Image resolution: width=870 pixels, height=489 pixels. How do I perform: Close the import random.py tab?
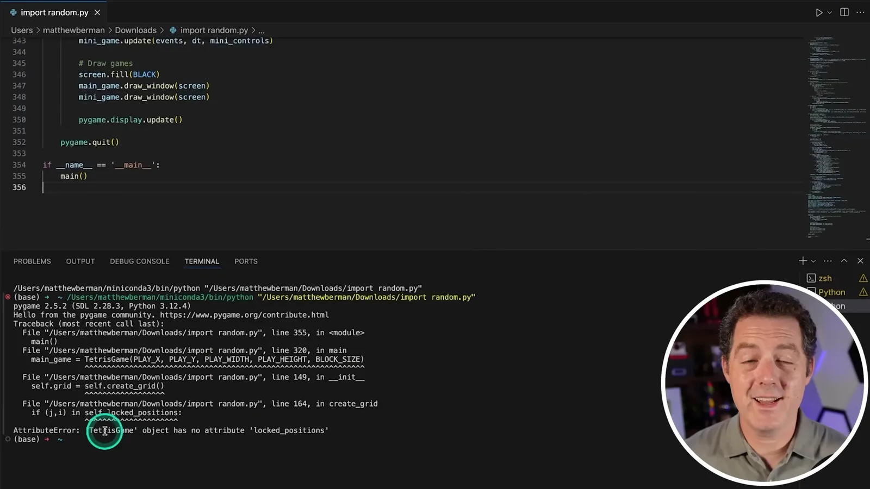(97, 12)
